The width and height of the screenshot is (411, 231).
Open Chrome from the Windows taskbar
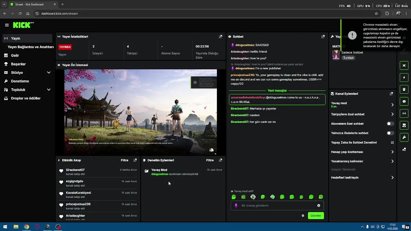click(x=27, y=227)
